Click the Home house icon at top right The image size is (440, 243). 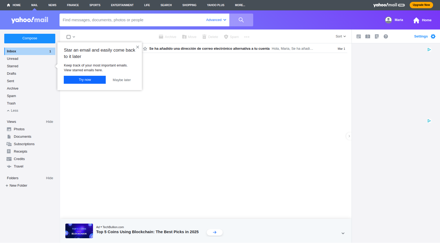416,20
